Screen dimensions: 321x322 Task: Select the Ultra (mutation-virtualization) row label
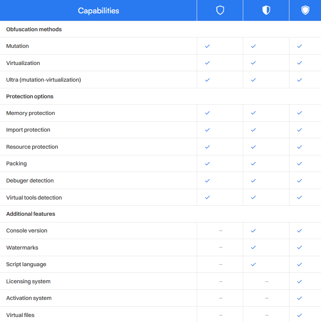(44, 80)
